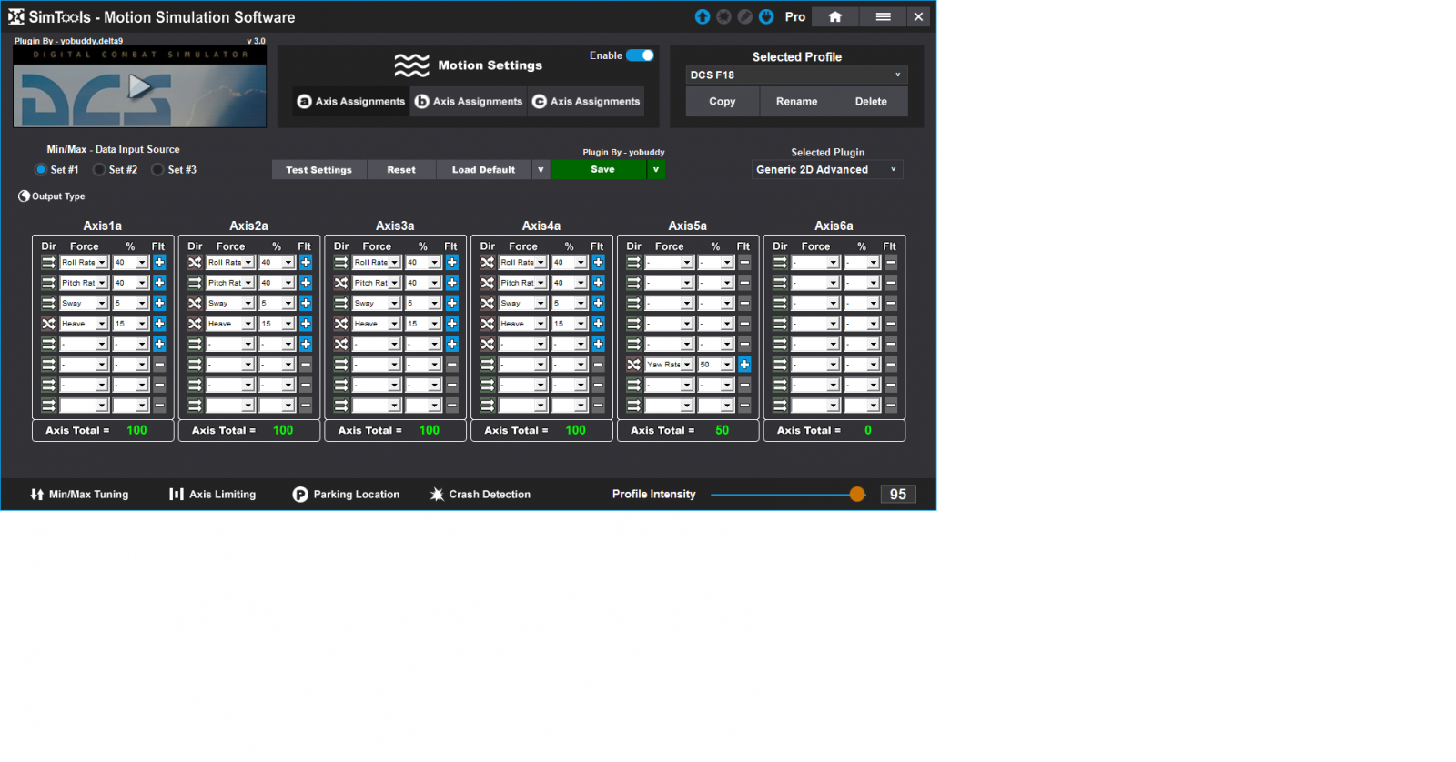Open filter settings for Axis3a Roll Rate row

(x=452, y=262)
